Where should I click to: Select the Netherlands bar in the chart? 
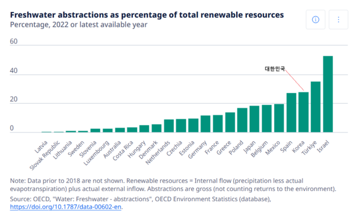pyautogui.click(x=169, y=126)
